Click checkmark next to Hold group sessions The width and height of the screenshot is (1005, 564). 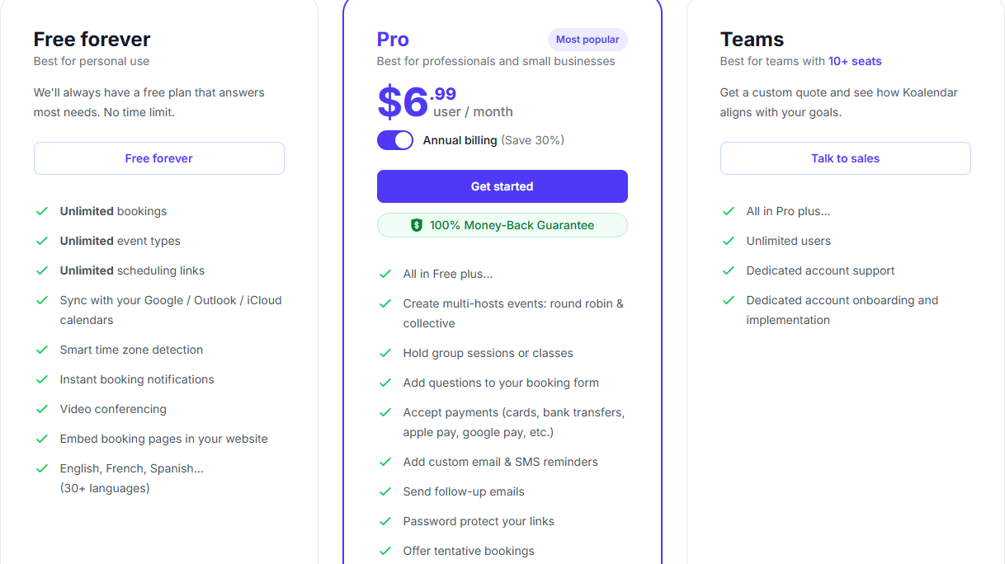pos(385,353)
